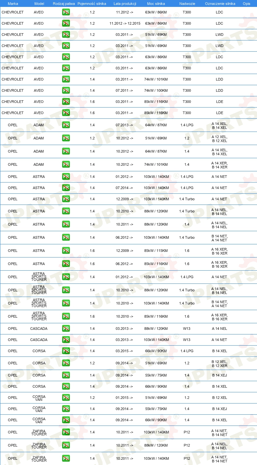The width and height of the screenshot is (257, 465).
Task: Click petrol icon in Aveo 11.2012 -> 12.2015 row
Action: pyautogui.click(x=66, y=23)
